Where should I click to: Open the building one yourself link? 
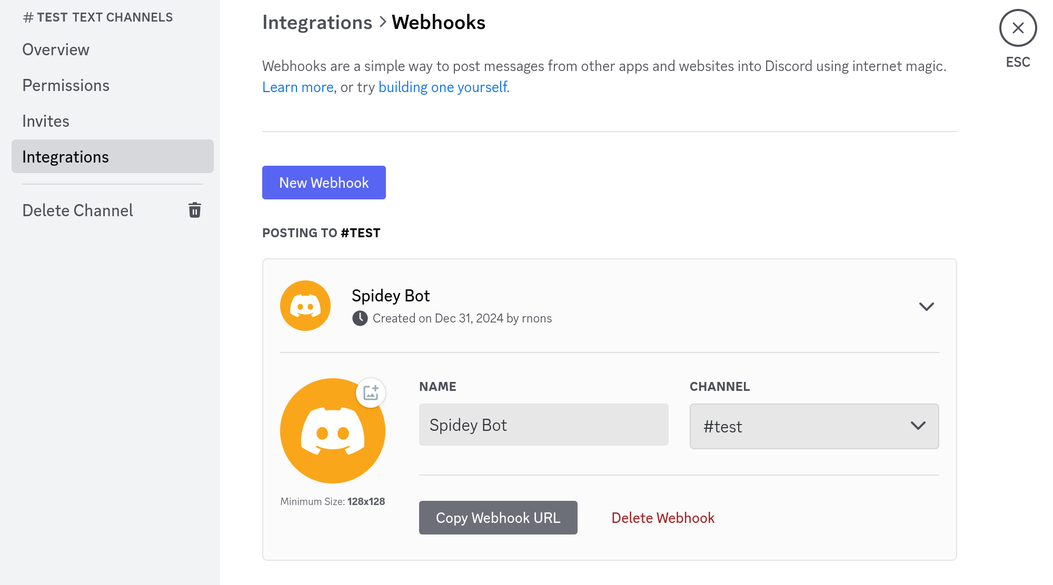coord(444,87)
